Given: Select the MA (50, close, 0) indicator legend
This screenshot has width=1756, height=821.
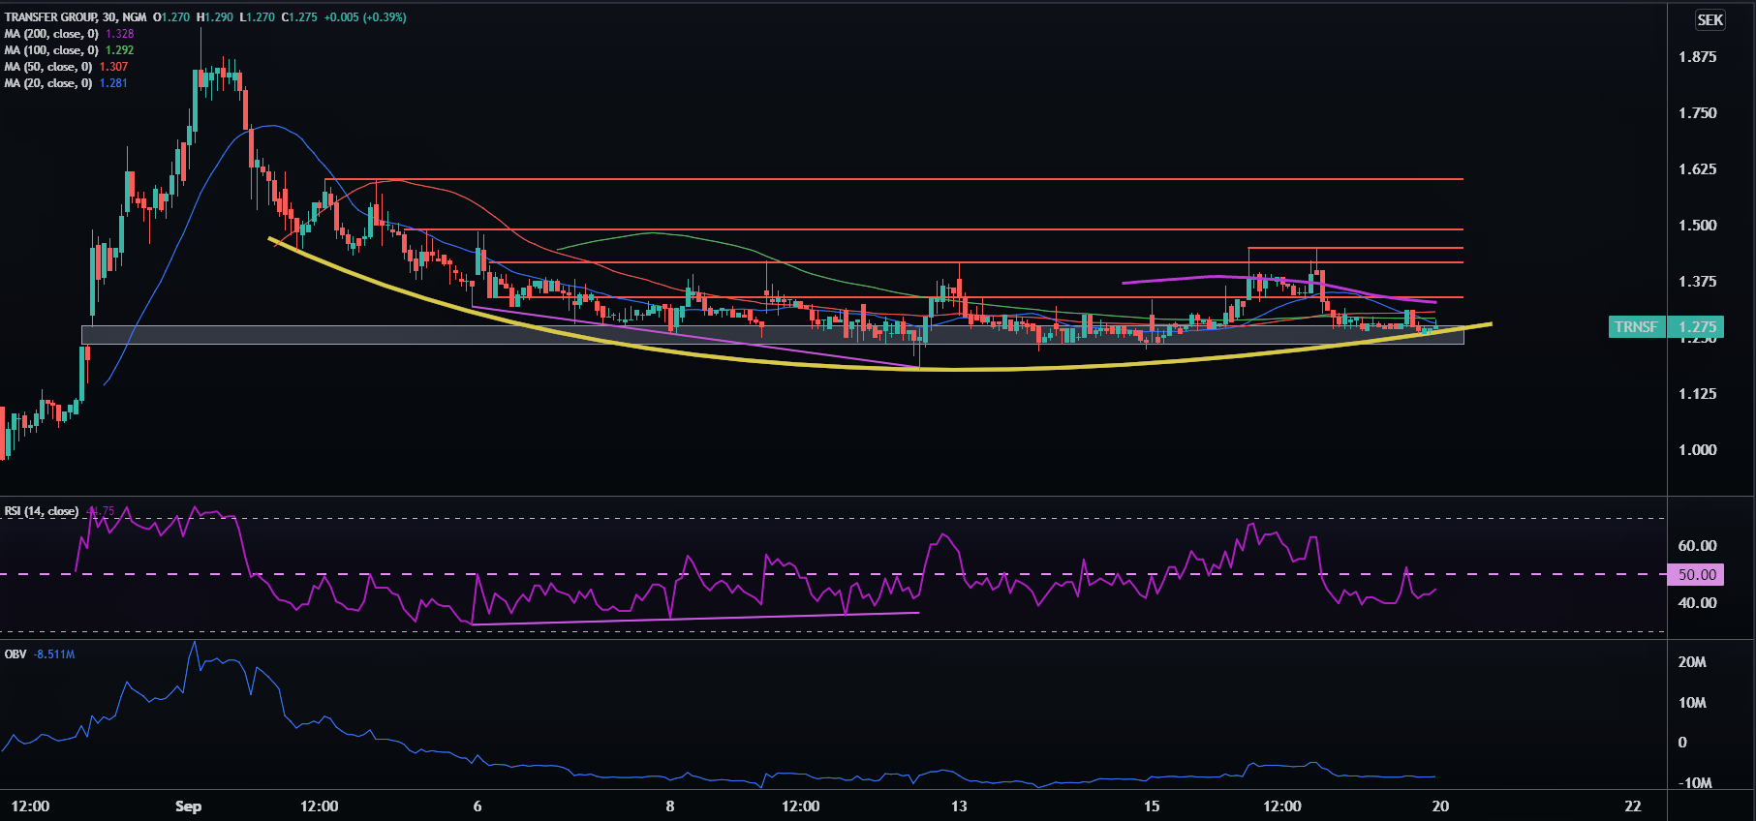Looking at the screenshot, I should point(47,67).
